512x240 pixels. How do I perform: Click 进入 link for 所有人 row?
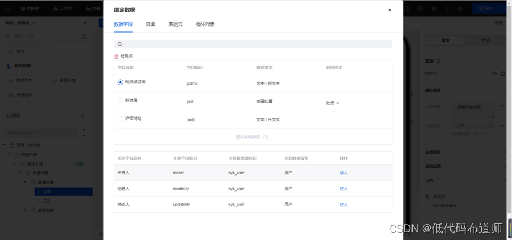[344, 173]
